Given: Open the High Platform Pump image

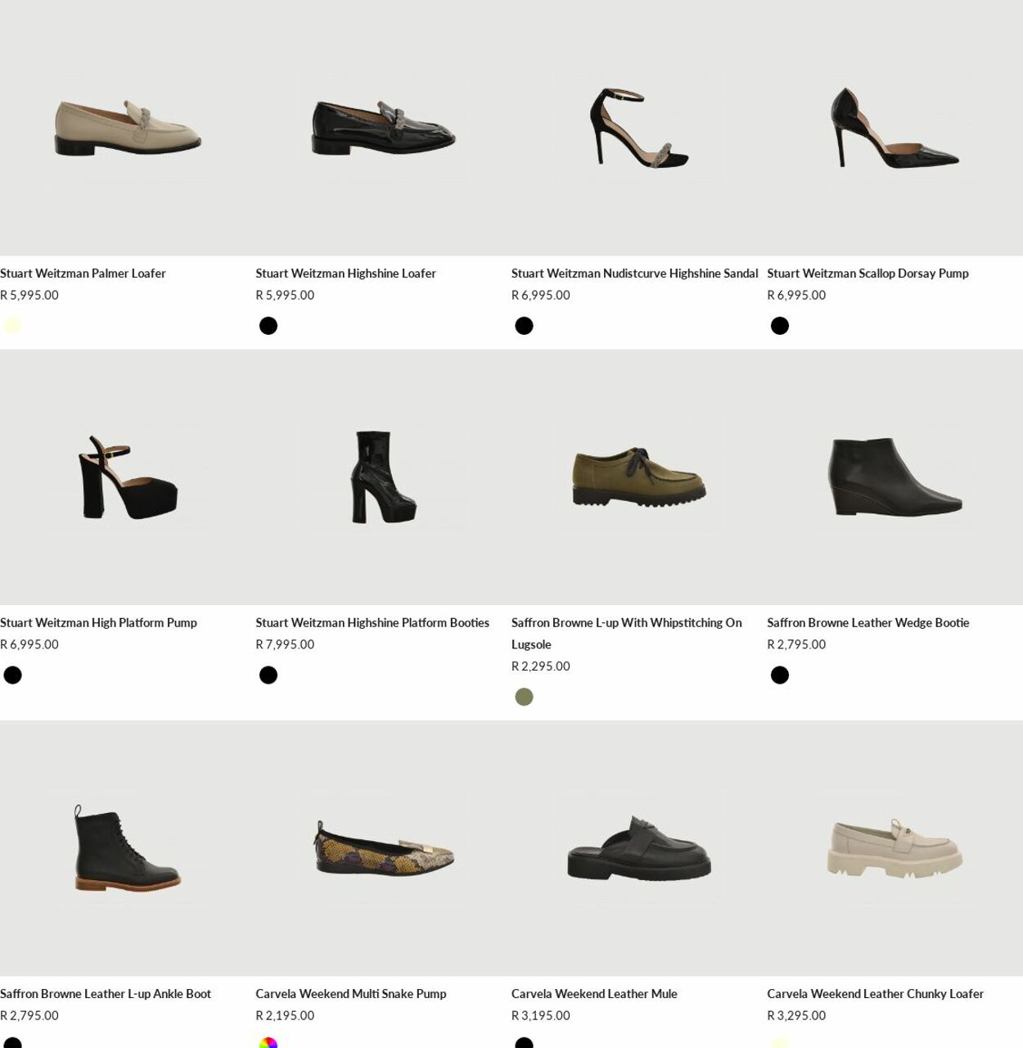Looking at the screenshot, I should tap(128, 477).
